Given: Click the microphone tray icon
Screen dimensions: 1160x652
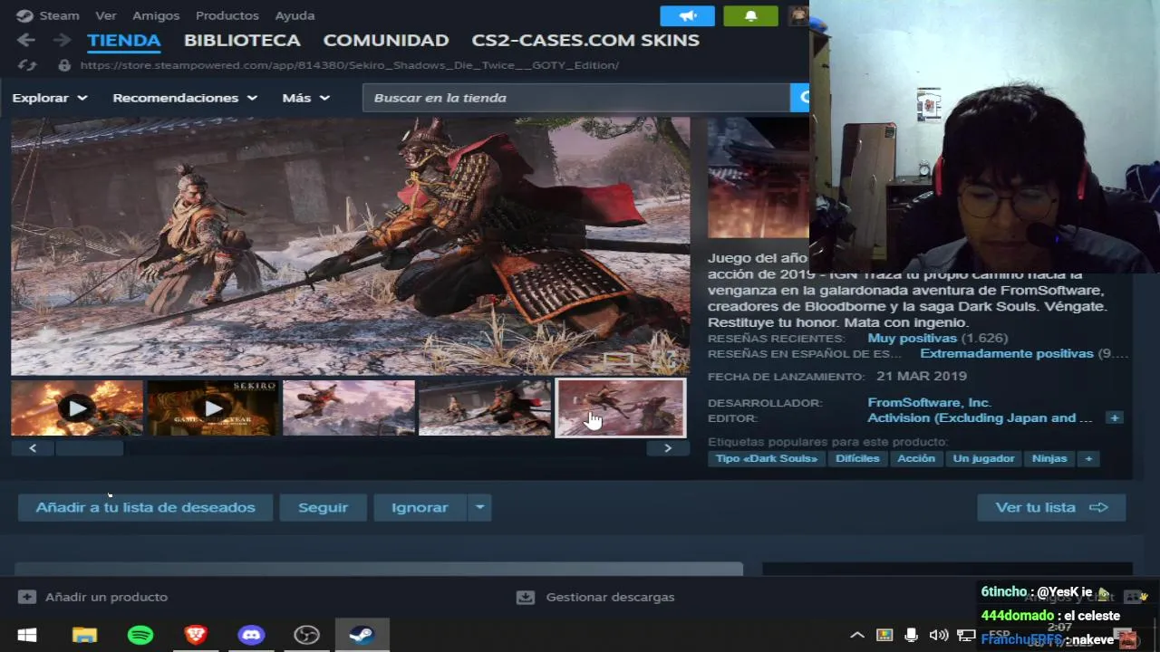Looking at the screenshot, I should [912, 635].
